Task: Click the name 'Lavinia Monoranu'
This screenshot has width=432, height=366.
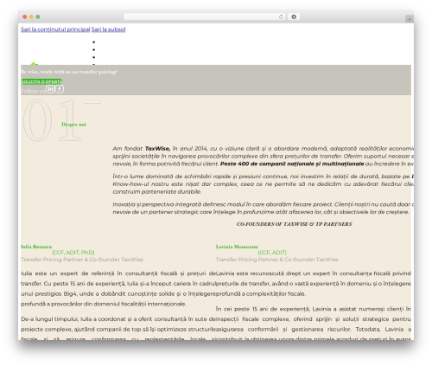Action: coord(237,247)
